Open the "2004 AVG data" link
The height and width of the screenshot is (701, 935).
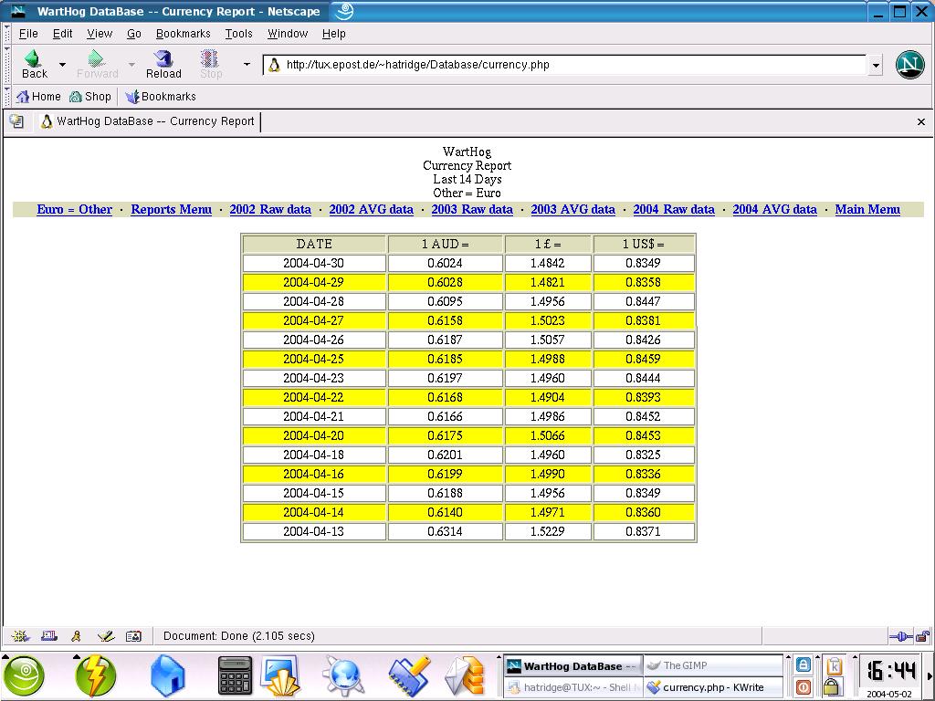[774, 209]
